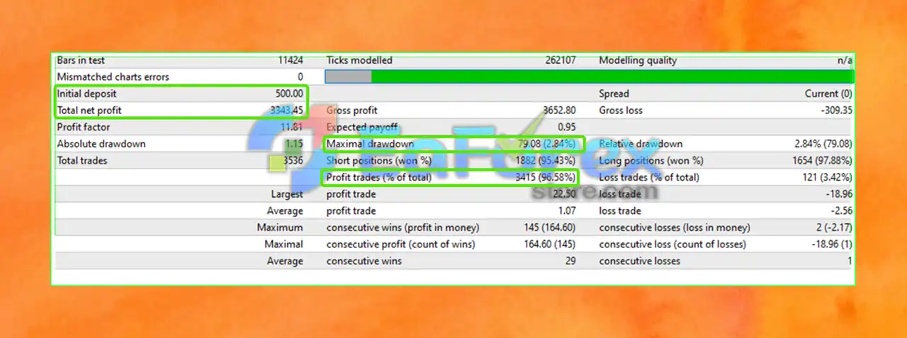Click the gross profit value 3652.80
This screenshot has height=338, width=907.
559,111
